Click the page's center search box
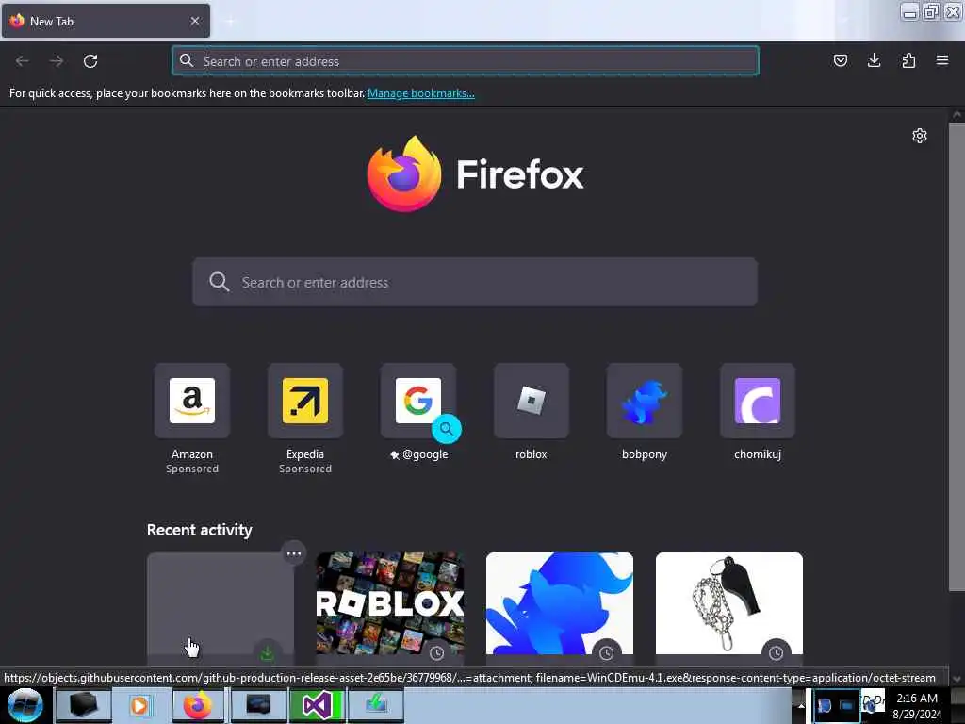 (x=475, y=282)
